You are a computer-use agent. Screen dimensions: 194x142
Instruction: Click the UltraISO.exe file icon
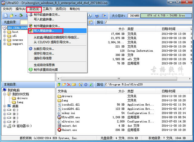point(59,117)
